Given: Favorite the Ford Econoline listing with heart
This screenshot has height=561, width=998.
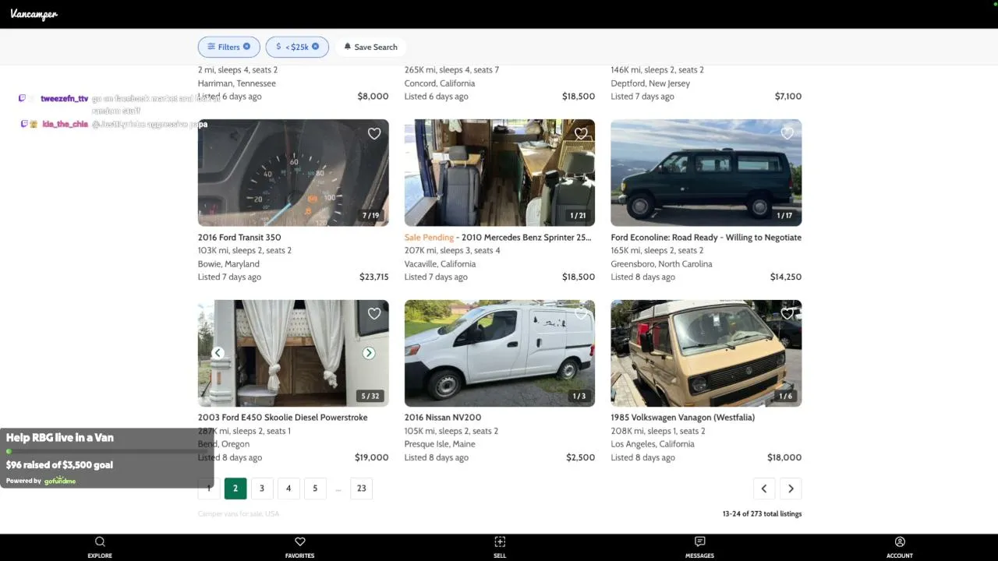Looking at the screenshot, I should click(x=787, y=133).
